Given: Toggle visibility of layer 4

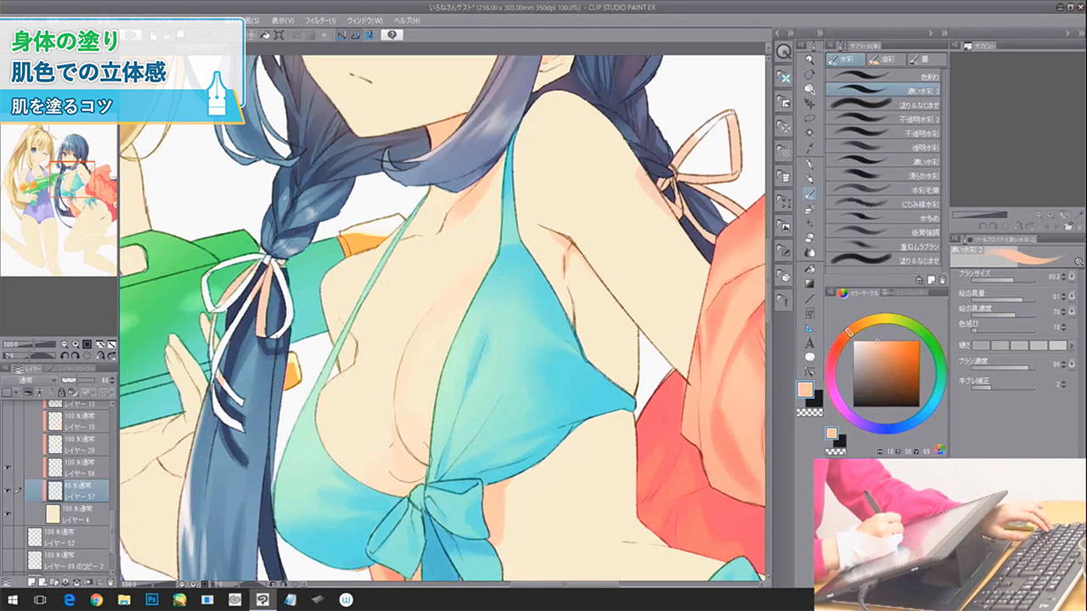Looking at the screenshot, I should point(8,513).
